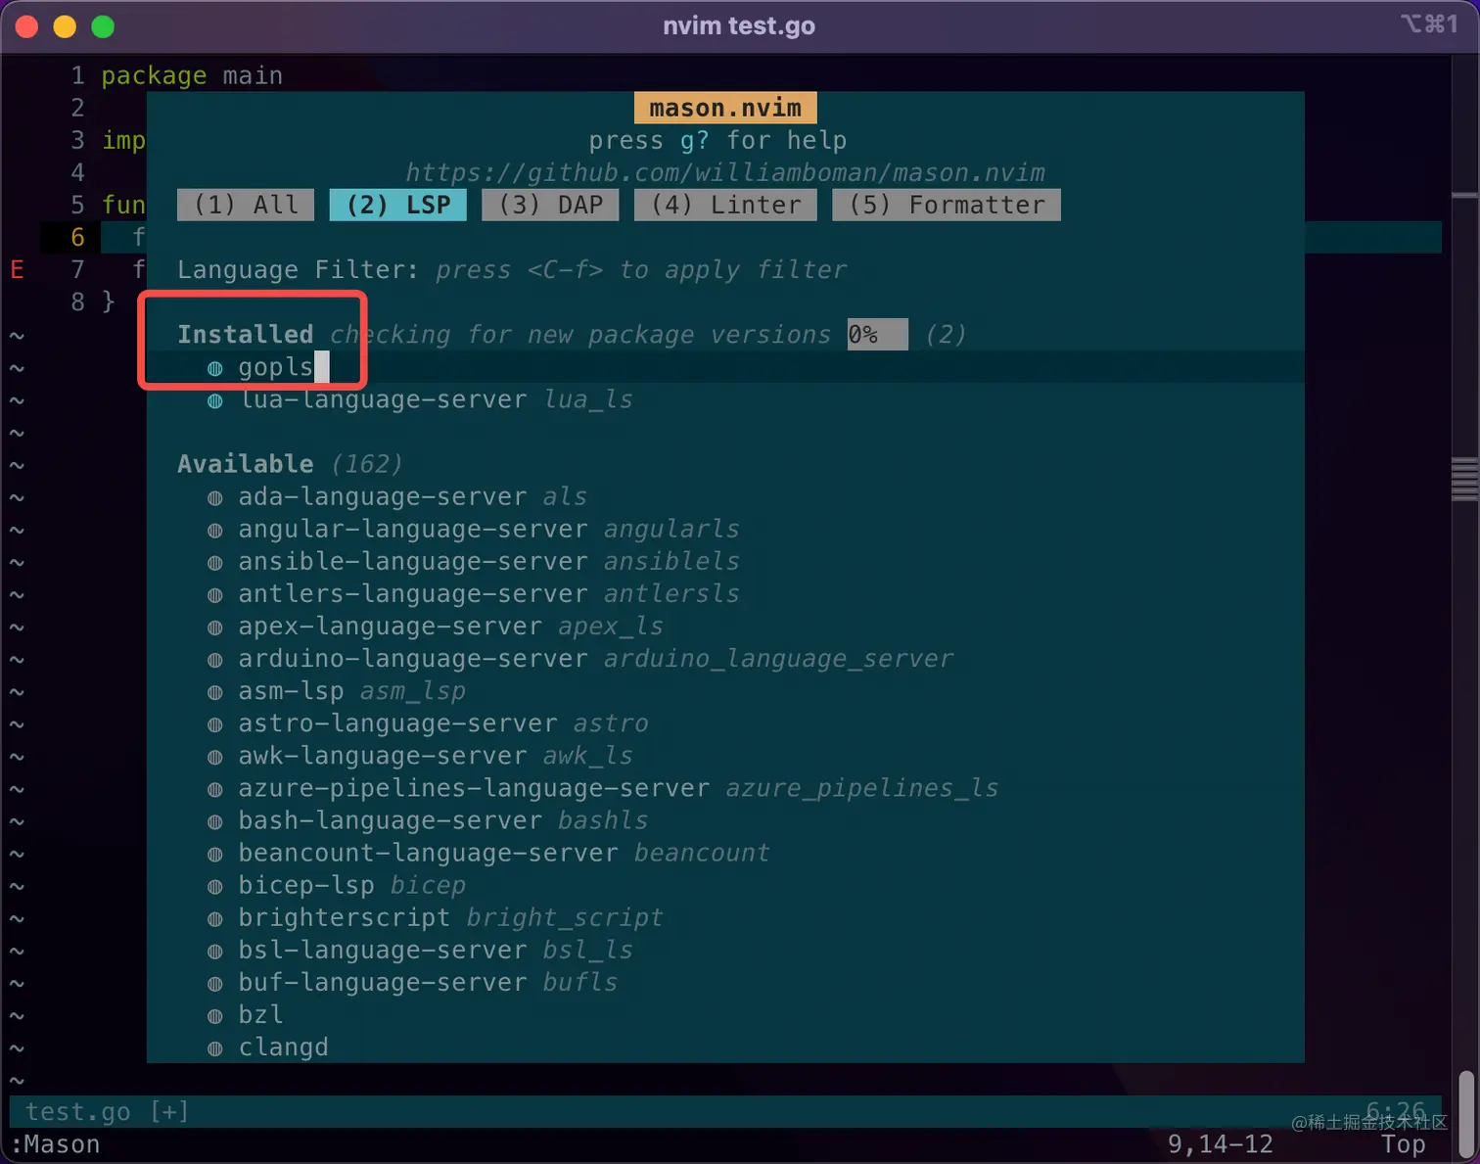Screen dimensions: 1480x1164
Task: Click the bullet next to ansible-language-server
Action: (215, 562)
